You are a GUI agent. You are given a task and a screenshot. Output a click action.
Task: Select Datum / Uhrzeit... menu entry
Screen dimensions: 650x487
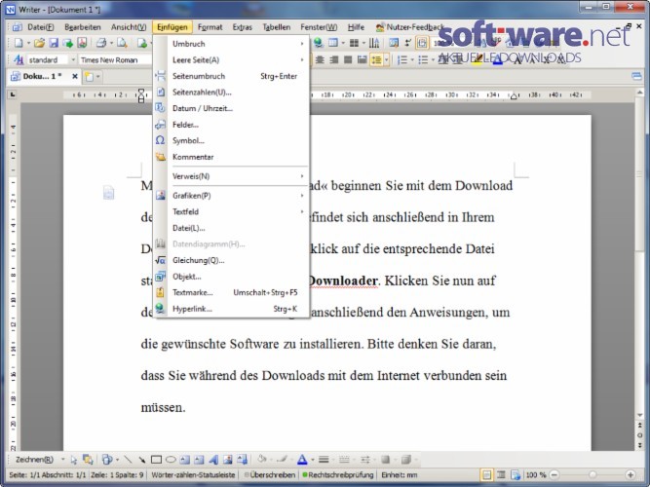[231, 108]
